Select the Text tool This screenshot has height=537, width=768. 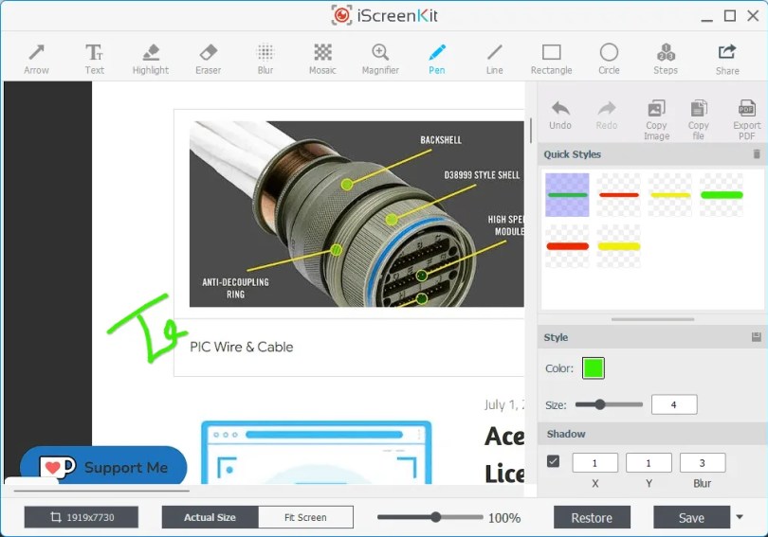[x=94, y=59]
